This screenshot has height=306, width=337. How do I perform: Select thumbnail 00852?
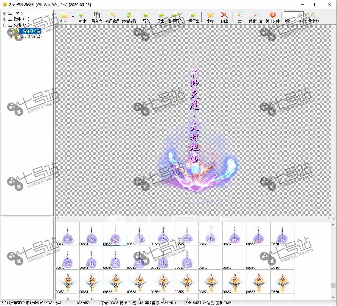[x=115, y=282]
